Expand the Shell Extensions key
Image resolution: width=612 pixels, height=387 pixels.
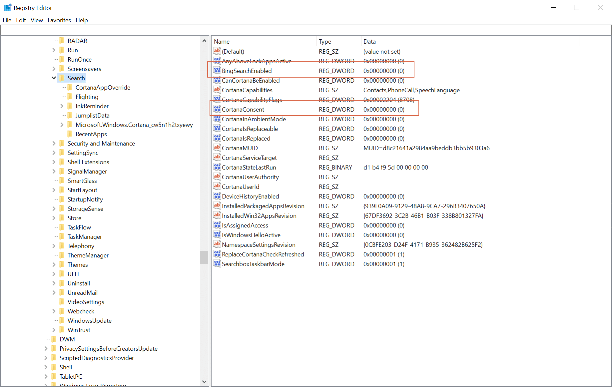tap(54, 162)
